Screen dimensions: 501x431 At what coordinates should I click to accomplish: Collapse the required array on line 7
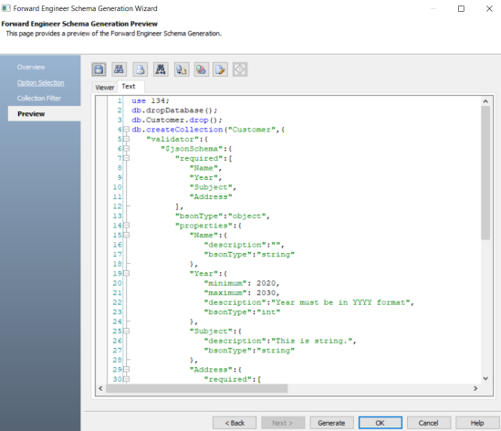tap(127, 158)
